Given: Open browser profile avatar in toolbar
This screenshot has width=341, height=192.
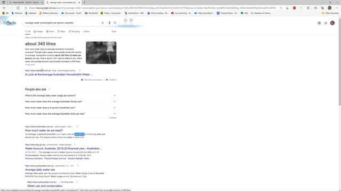Looking at the screenshot, I should (329, 8).
